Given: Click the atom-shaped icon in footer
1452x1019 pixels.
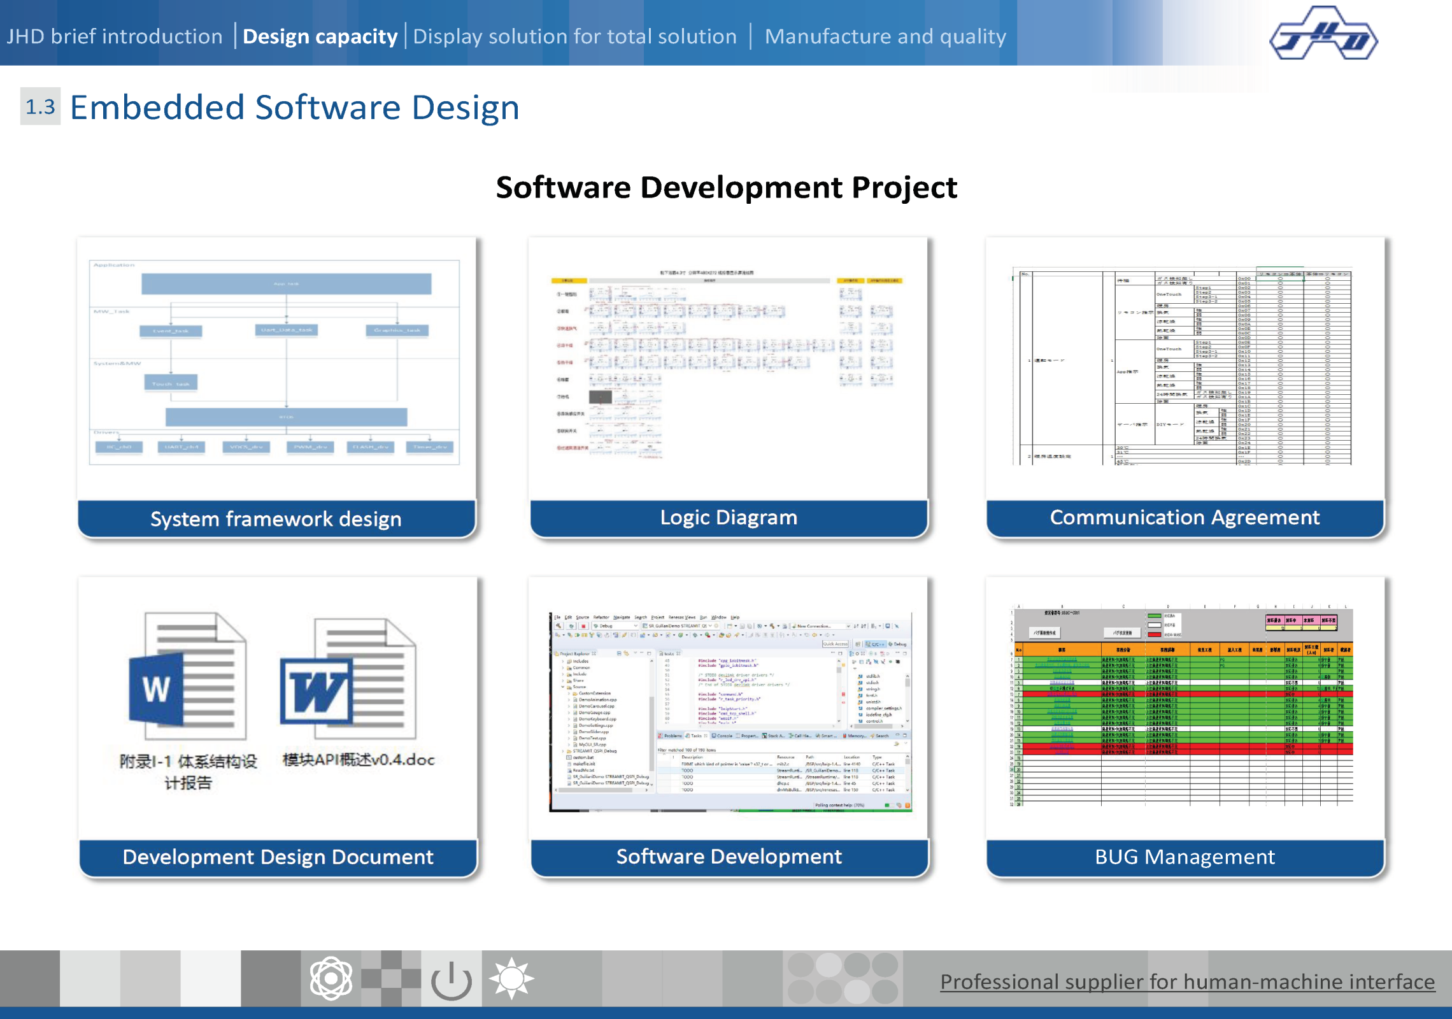Looking at the screenshot, I should [331, 978].
